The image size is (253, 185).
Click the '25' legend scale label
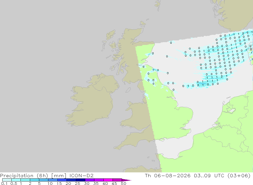click(78, 183)
